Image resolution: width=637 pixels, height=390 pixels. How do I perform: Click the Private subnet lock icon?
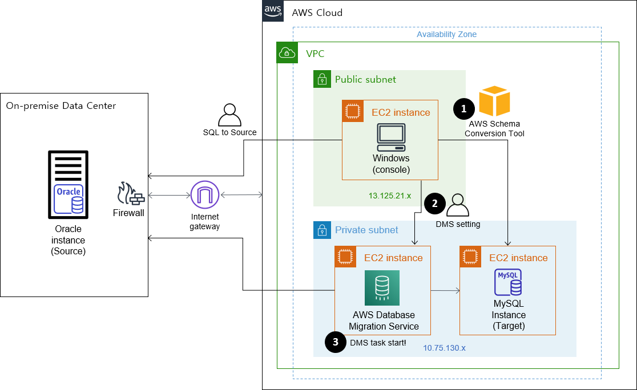coord(322,230)
